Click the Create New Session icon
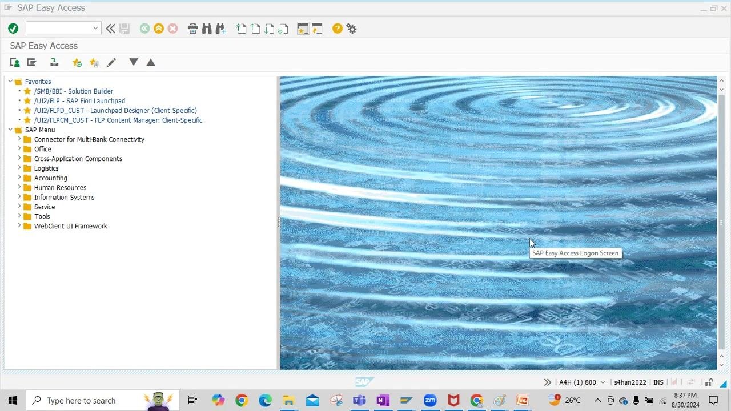 pos(303,29)
